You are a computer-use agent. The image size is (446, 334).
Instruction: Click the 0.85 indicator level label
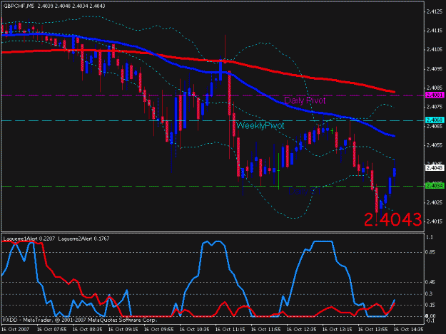[x=430, y=252]
